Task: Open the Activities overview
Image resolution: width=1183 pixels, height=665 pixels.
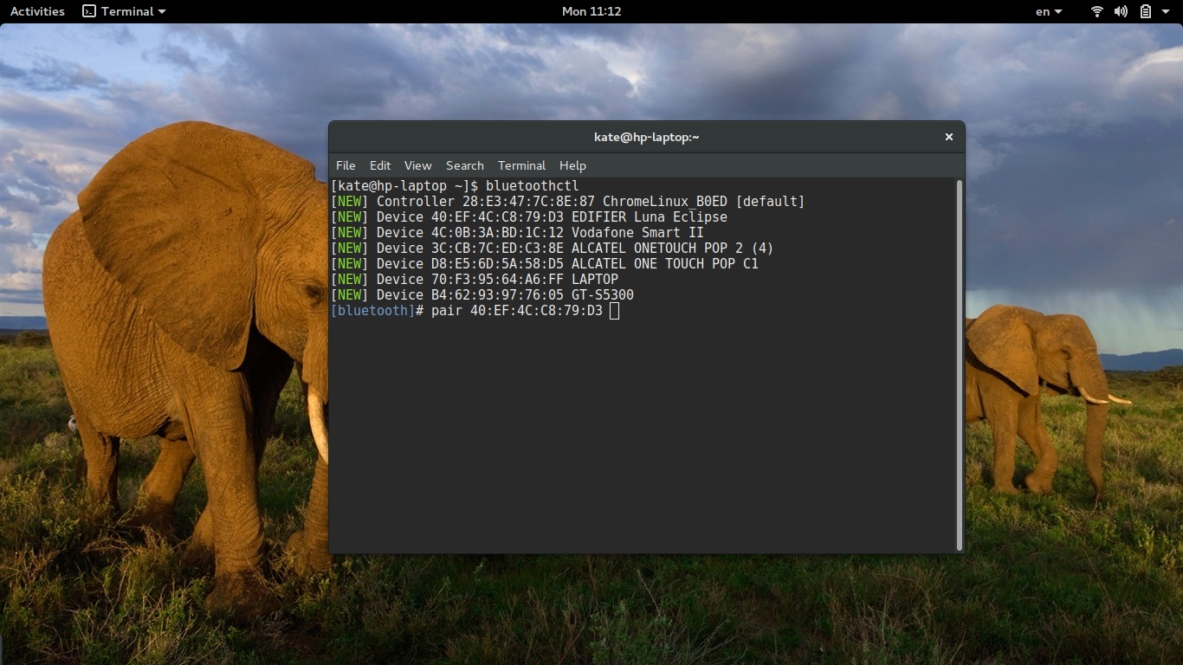Action: (x=37, y=11)
